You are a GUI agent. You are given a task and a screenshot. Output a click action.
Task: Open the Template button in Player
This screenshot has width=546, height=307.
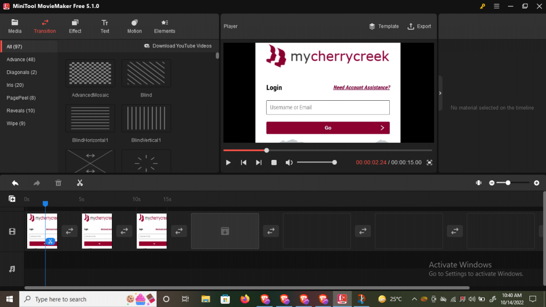pyautogui.click(x=384, y=27)
